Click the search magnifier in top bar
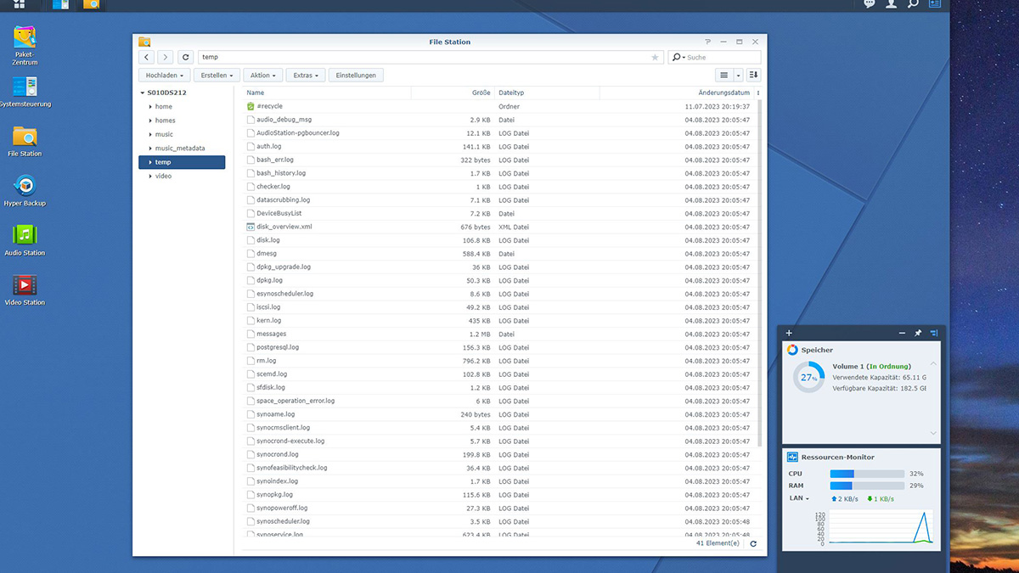Image resolution: width=1019 pixels, height=573 pixels. (913, 4)
